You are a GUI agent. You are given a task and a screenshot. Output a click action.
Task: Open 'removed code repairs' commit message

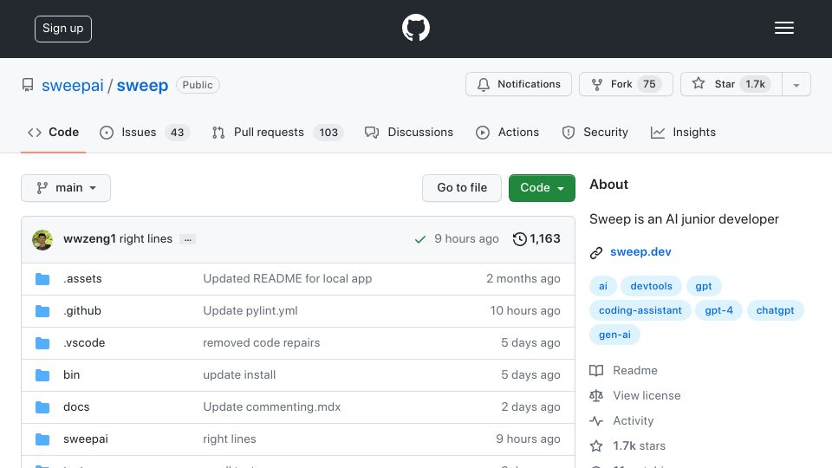coord(262,343)
